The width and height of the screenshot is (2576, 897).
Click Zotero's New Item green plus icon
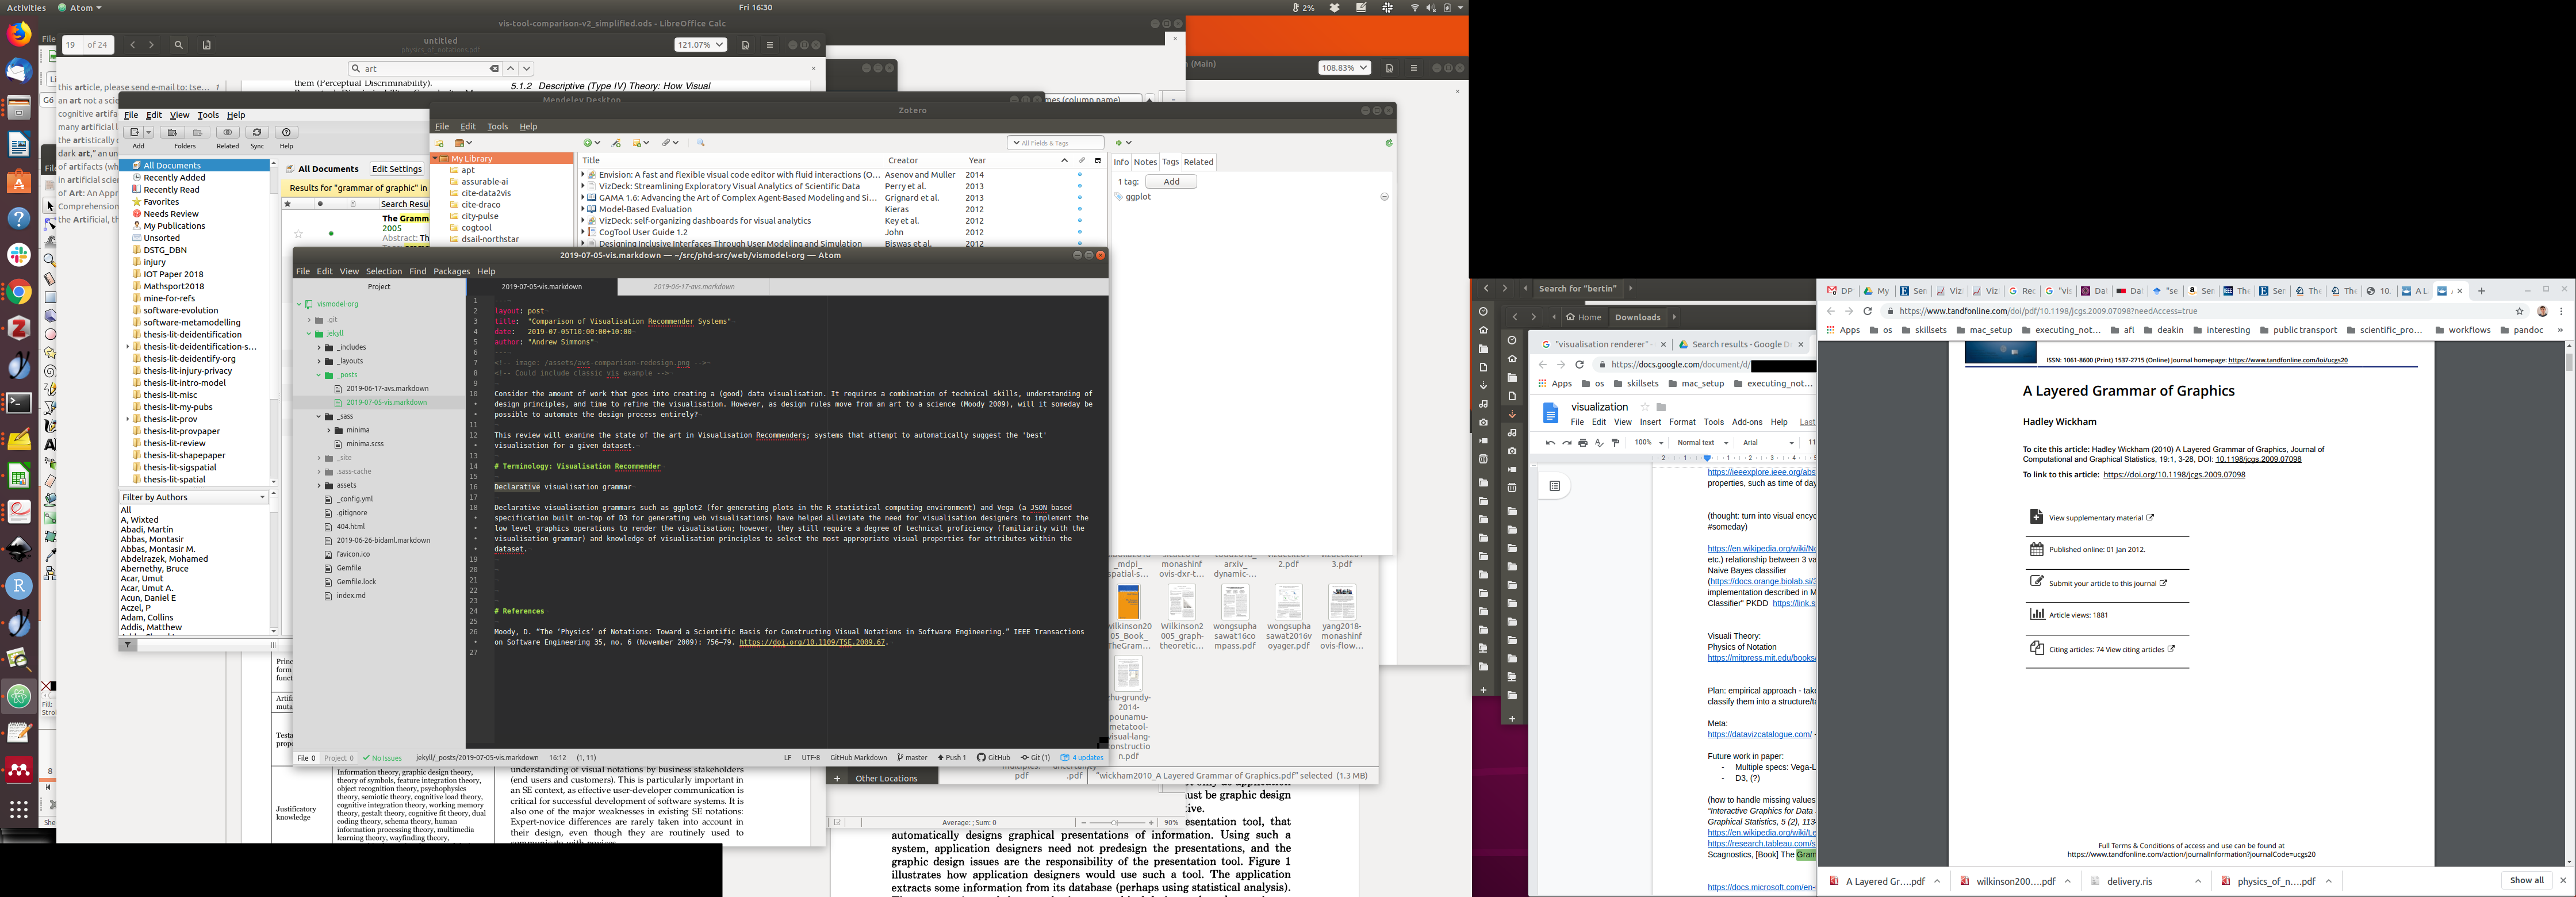coord(589,143)
